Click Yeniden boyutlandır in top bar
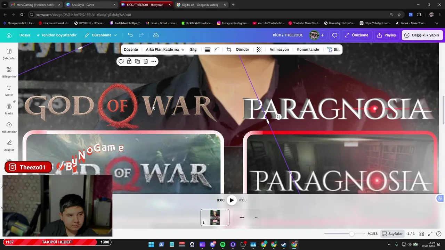445x250 pixels. coord(56,35)
